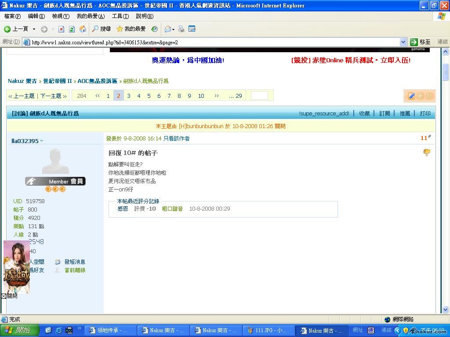Go to the Home page icon
450x337 pixels.
pyautogui.click(x=83, y=29)
